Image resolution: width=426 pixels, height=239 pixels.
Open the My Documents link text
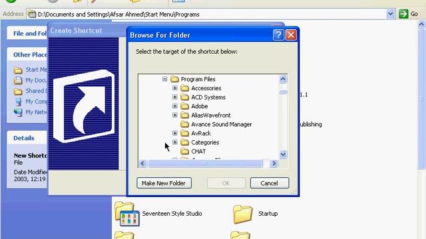point(36,80)
